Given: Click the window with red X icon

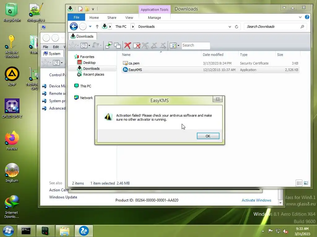Looking at the screenshot, I should (137, 46).
